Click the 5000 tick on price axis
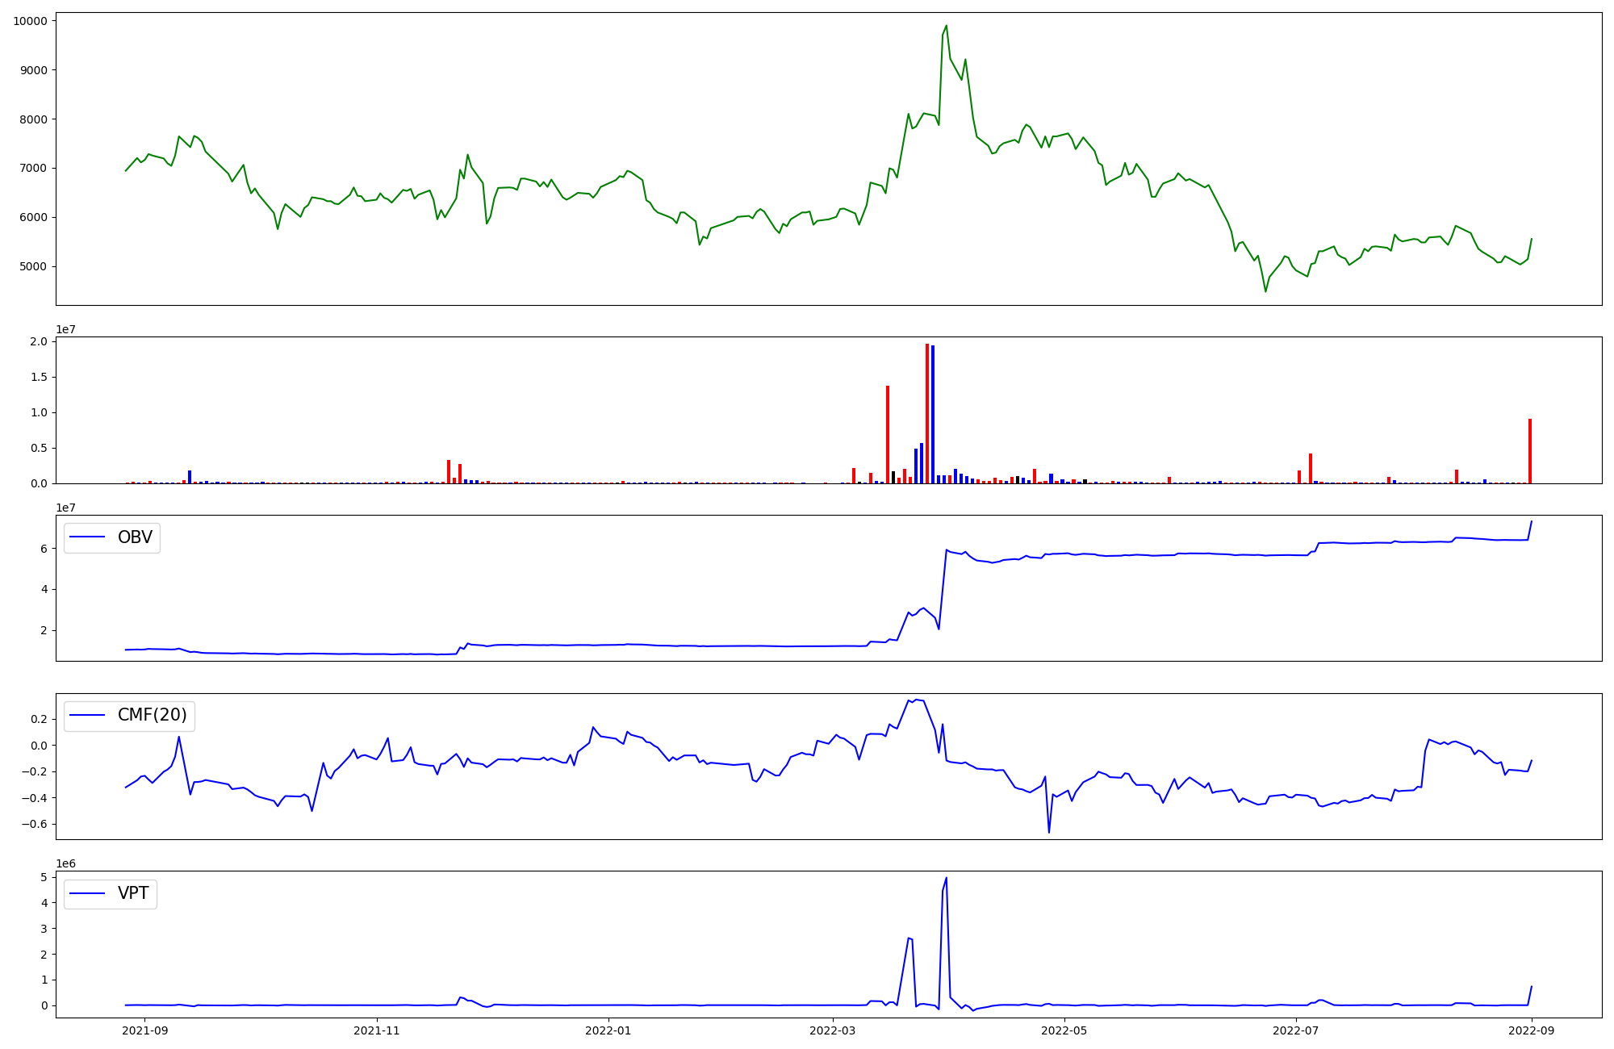The height and width of the screenshot is (1049, 1614). click(33, 266)
